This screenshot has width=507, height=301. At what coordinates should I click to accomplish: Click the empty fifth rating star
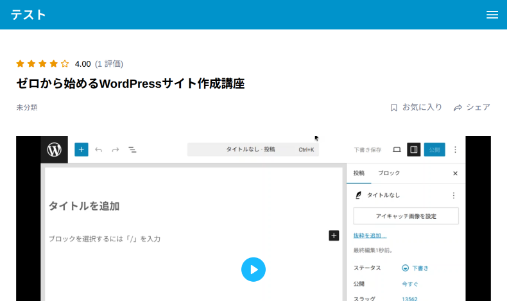65,64
